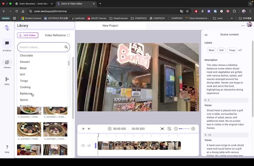Open the user profile avatar

coord(249,25)
